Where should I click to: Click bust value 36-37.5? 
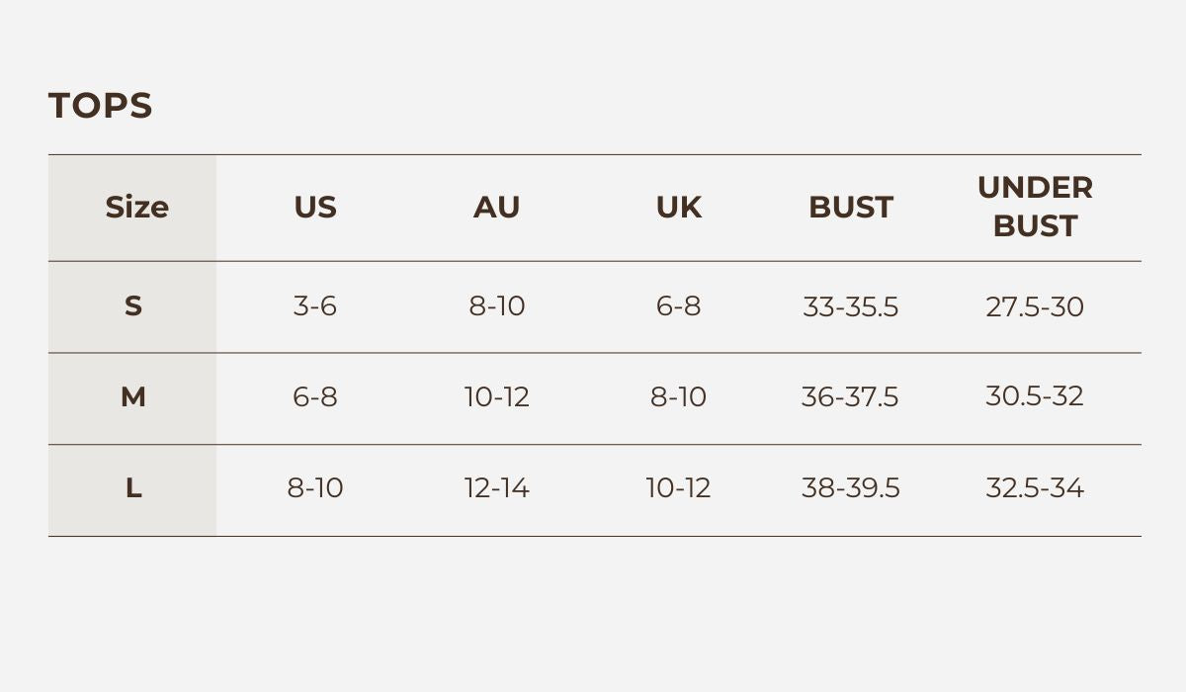coord(850,397)
